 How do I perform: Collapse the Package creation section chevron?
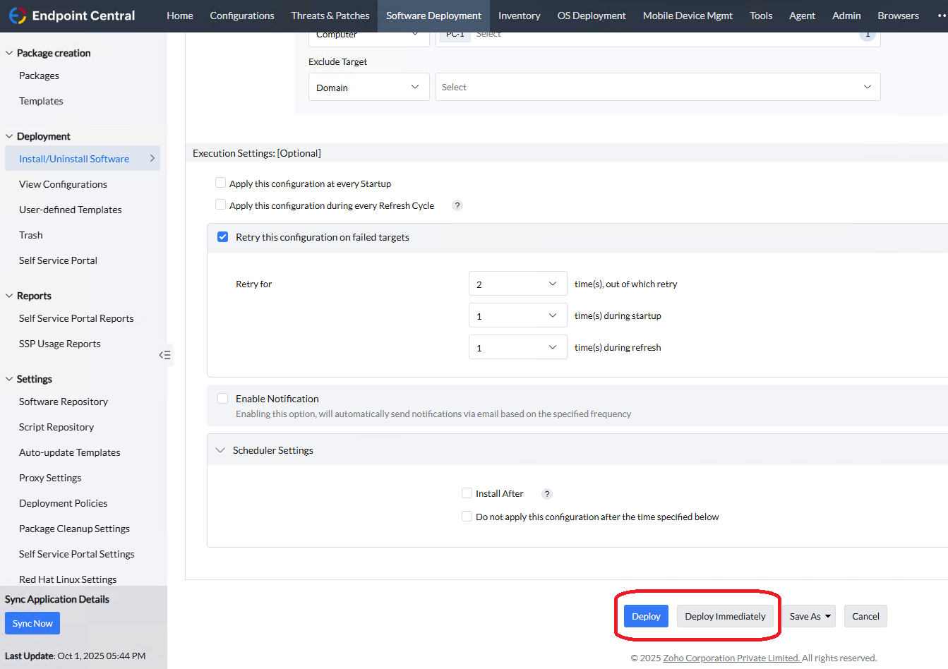[9, 53]
